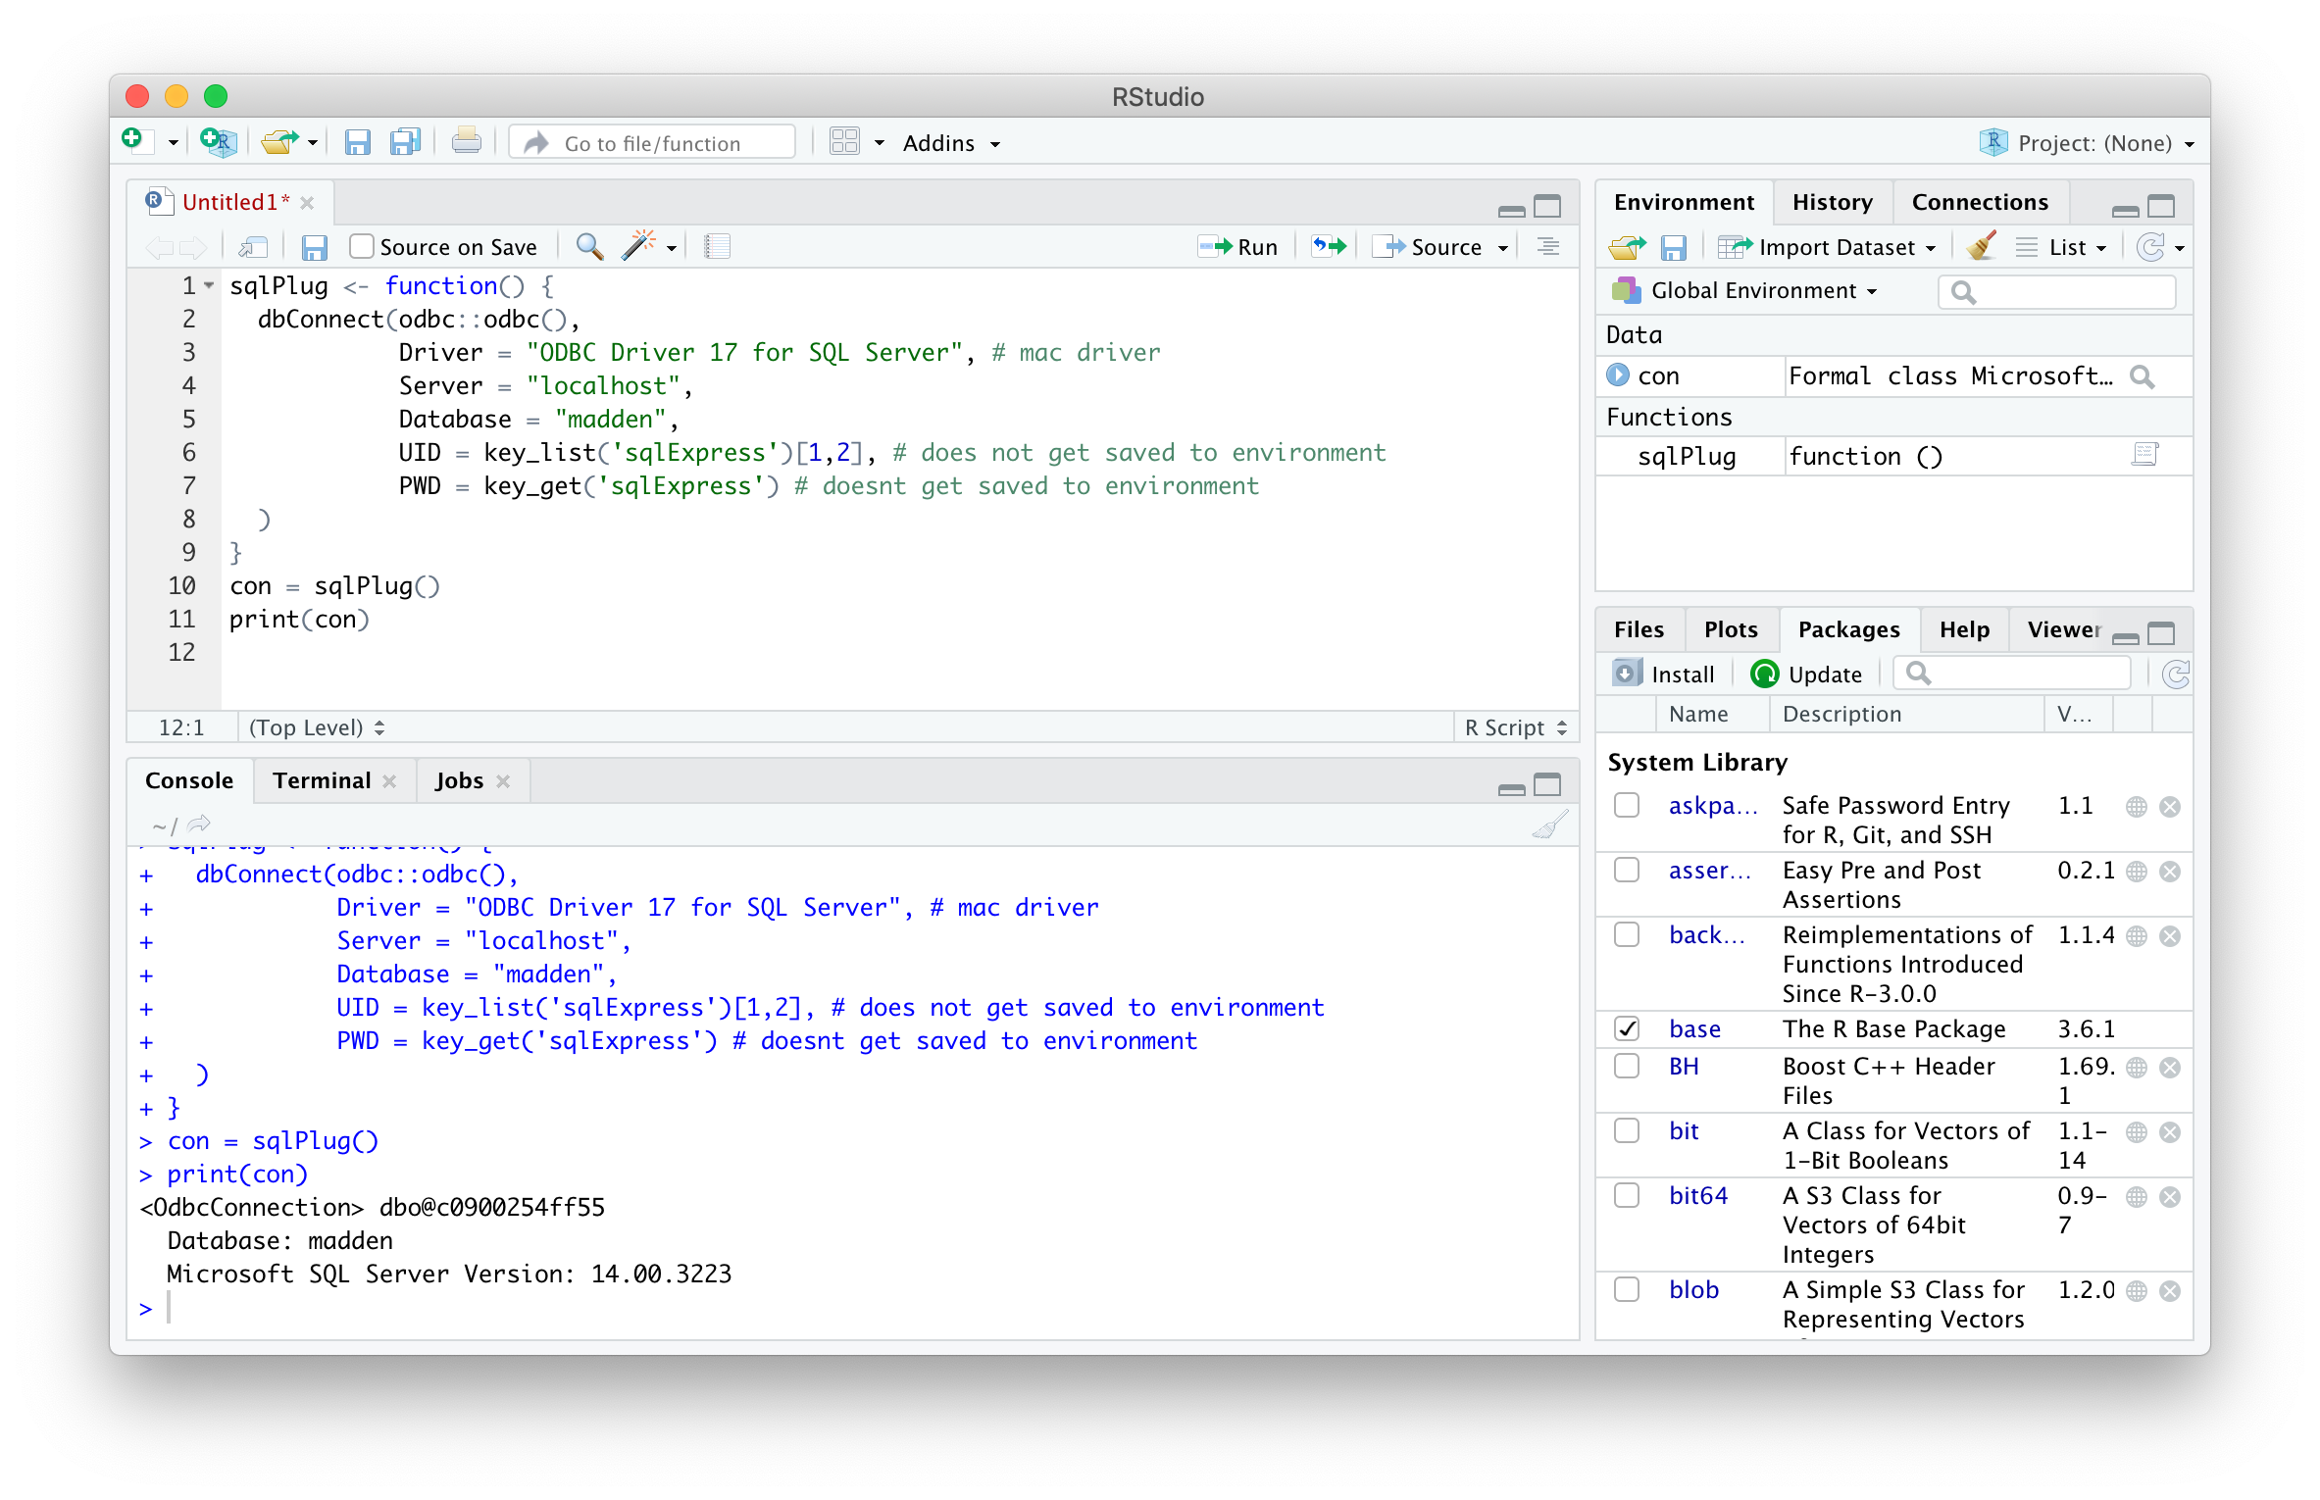Click the blue expand arrow next to con

coord(1618,375)
